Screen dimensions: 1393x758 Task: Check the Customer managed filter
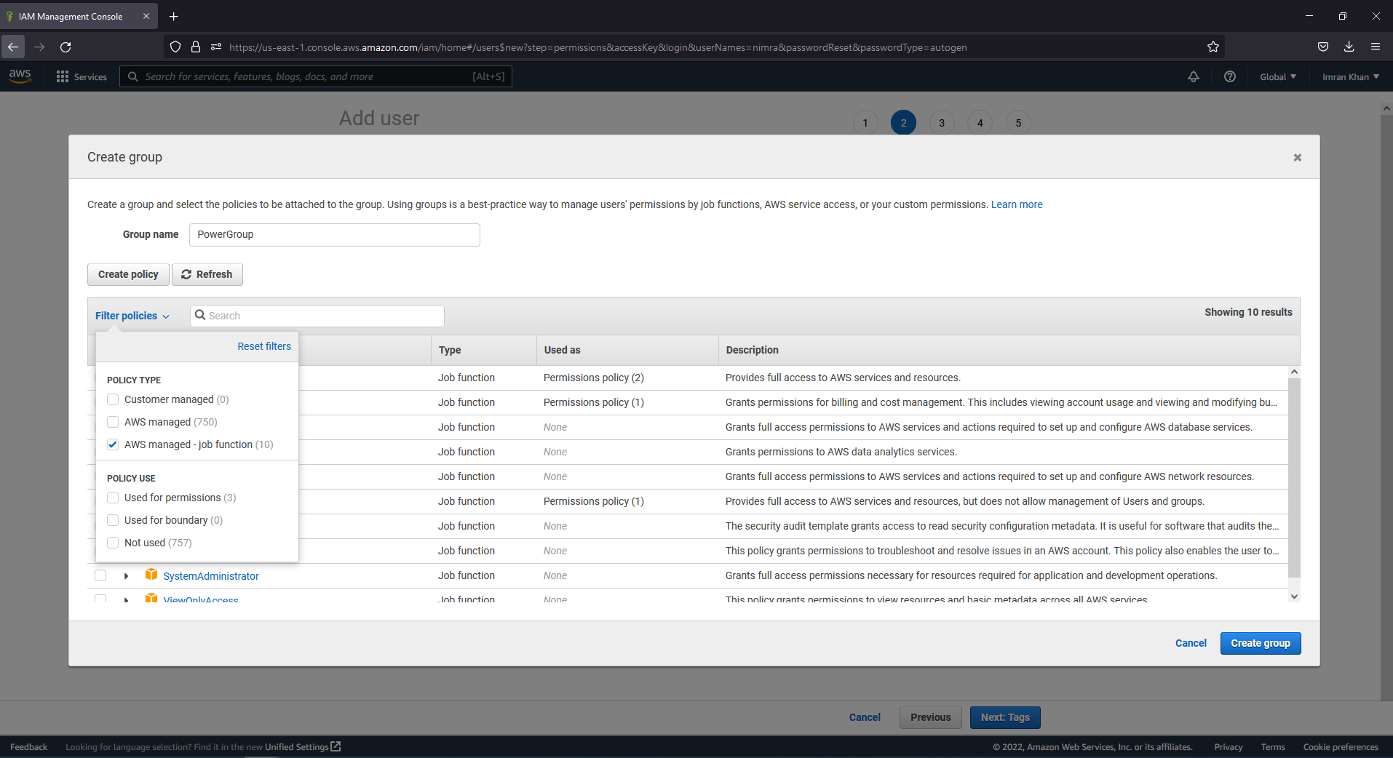(113, 399)
